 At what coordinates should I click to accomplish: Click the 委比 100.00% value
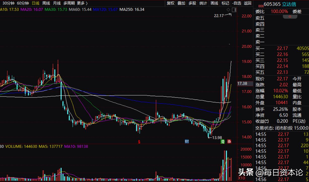pyautogui.click(x=279, y=11)
